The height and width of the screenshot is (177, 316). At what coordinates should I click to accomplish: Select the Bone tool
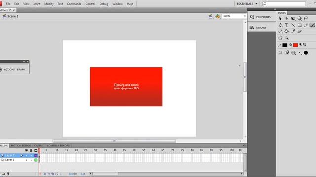pos(280,31)
